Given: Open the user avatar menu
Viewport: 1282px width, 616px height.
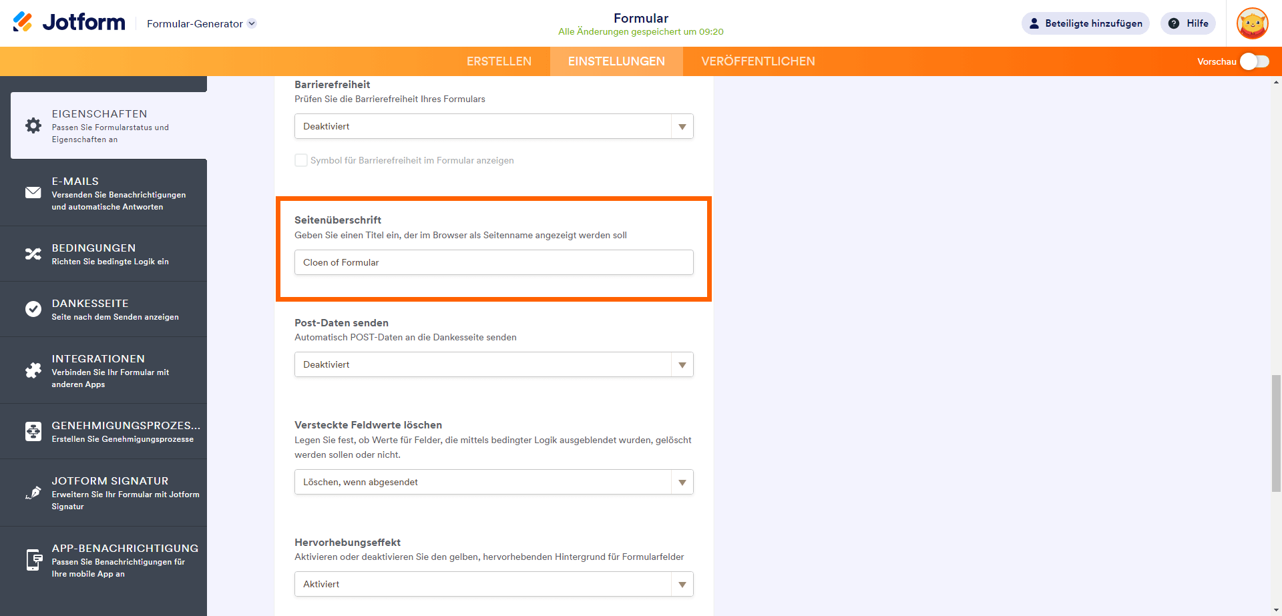Looking at the screenshot, I should point(1252,23).
